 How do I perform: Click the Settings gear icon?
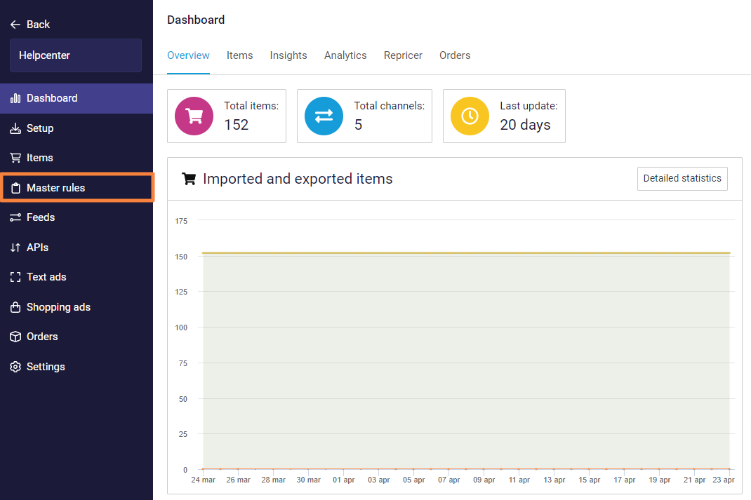pos(15,367)
